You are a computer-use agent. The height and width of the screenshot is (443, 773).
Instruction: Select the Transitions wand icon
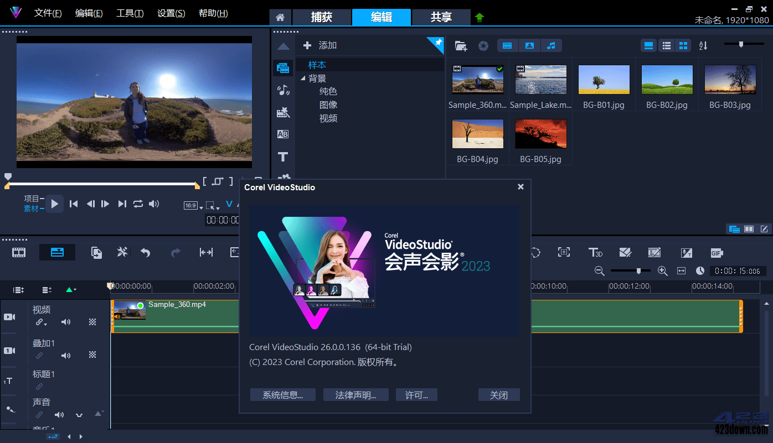[x=284, y=112]
